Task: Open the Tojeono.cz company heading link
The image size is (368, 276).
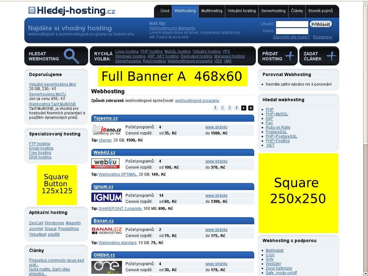Action: (x=106, y=118)
